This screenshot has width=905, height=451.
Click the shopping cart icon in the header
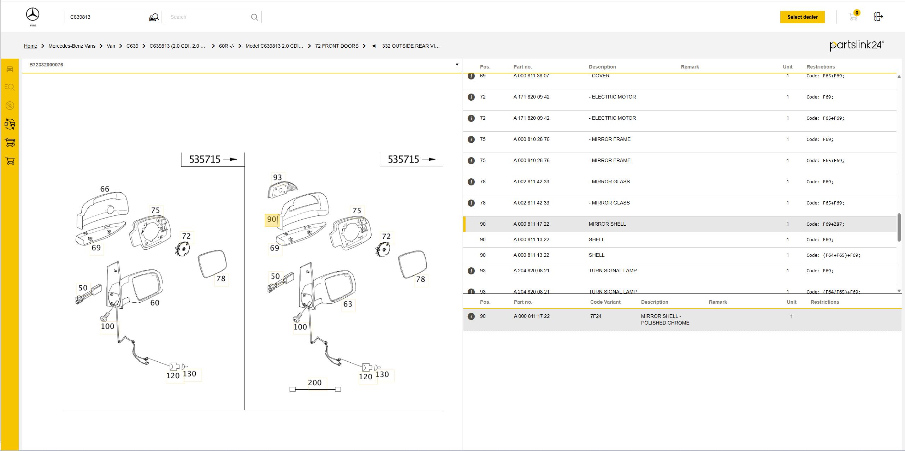[853, 17]
